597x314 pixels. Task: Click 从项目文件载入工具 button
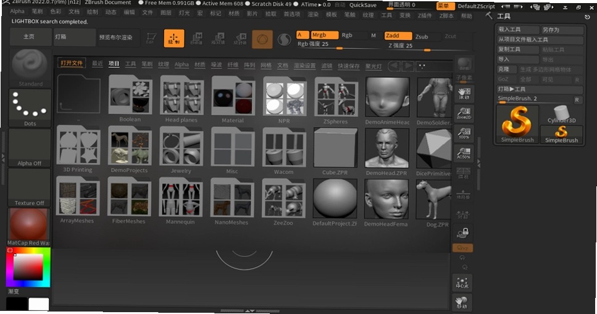click(x=540, y=40)
